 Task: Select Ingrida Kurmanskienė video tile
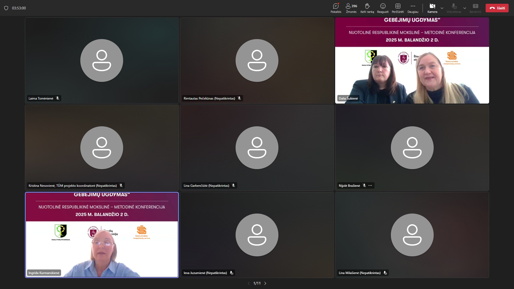click(x=102, y=235)
